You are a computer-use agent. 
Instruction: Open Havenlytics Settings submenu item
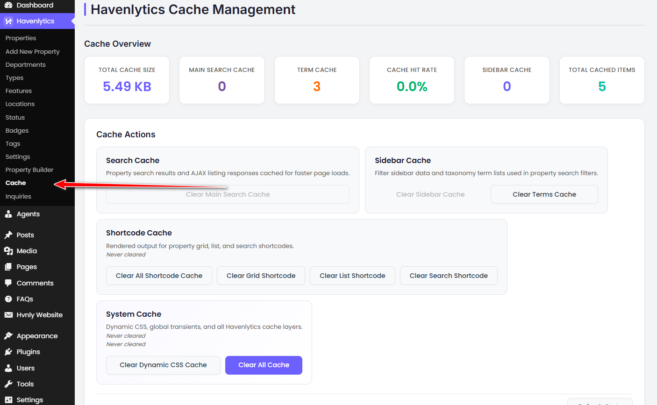18,156
